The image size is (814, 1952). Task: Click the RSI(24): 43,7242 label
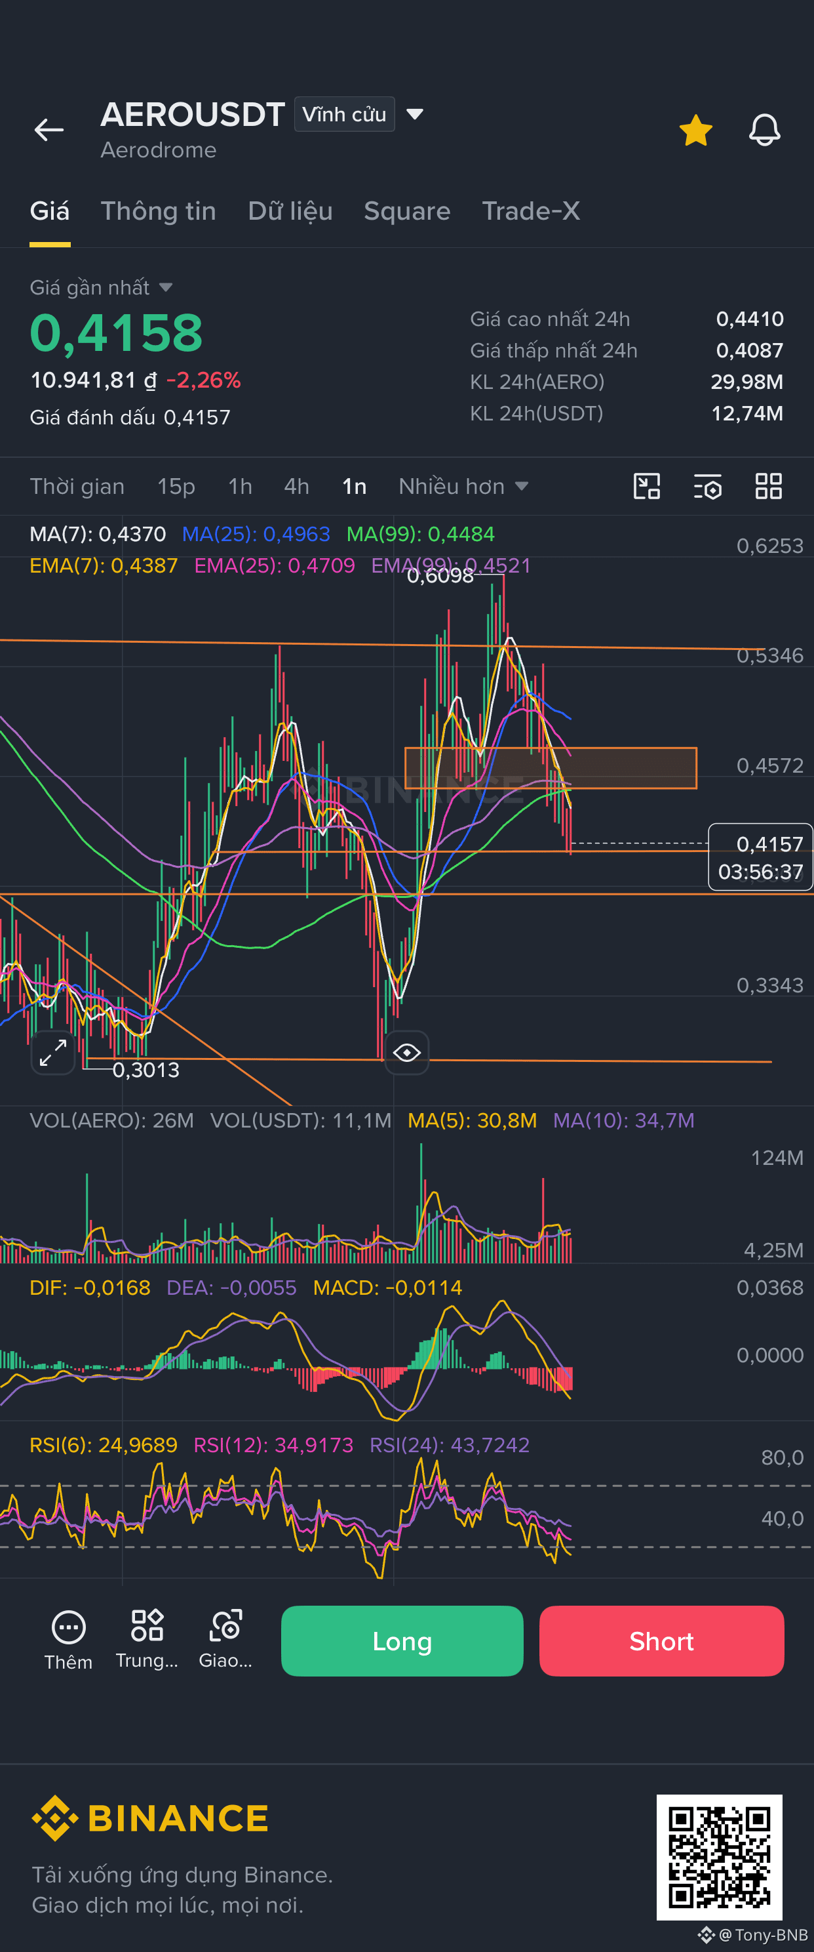pyautogui.click(x=449, y=1445)
